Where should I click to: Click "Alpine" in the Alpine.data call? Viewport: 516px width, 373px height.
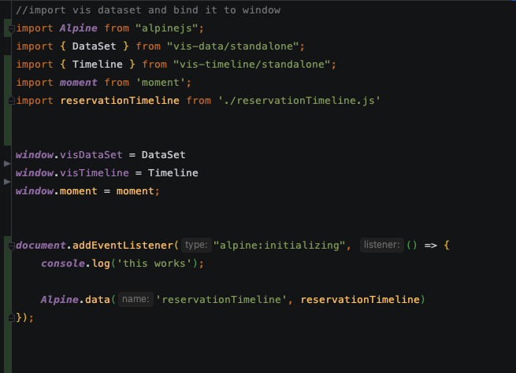[x=60, y=299]
